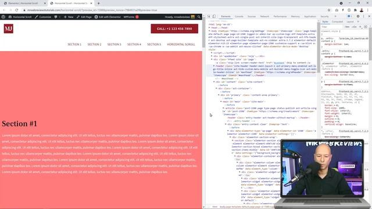Open SECTION 5 in site navigation
Viewport: 372px width, 209px height.
(x=154, y=44)
